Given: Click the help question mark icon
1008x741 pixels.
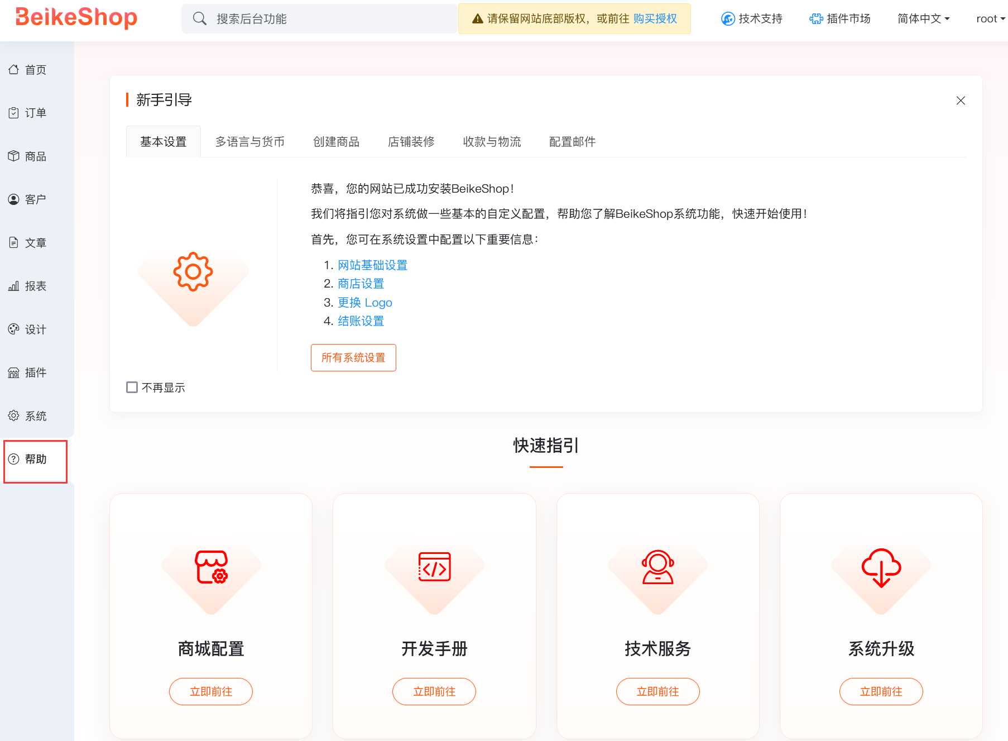Looking at the screenshot, I should click(x=14, y=459).
